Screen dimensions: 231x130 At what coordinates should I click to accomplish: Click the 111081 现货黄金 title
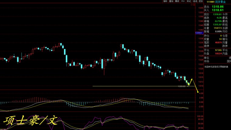217,2
